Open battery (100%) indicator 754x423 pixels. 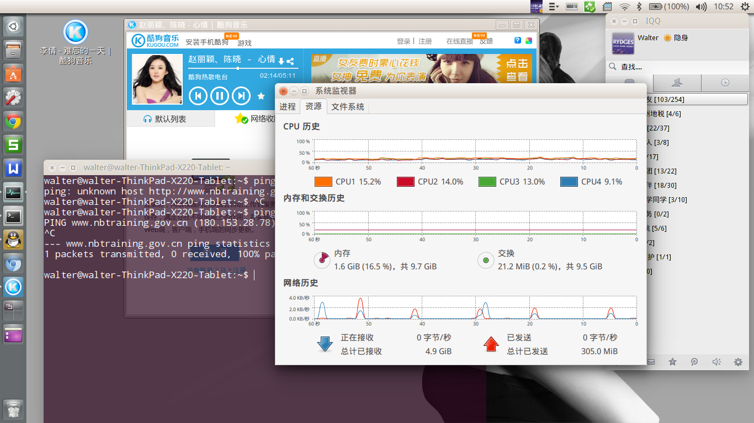669,7
